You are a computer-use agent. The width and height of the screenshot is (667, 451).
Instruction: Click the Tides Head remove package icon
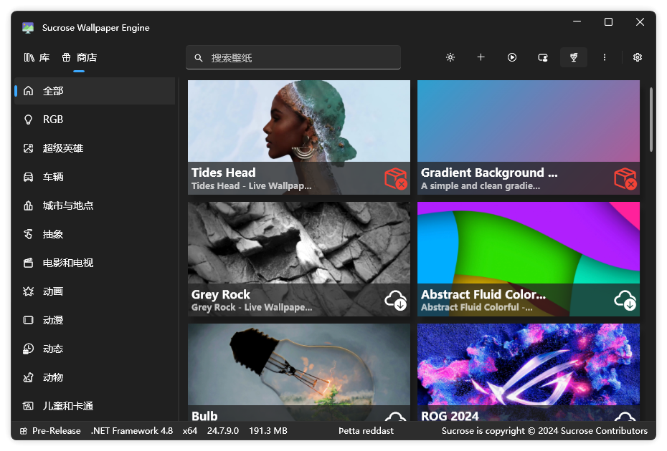(x=396, y=178)
